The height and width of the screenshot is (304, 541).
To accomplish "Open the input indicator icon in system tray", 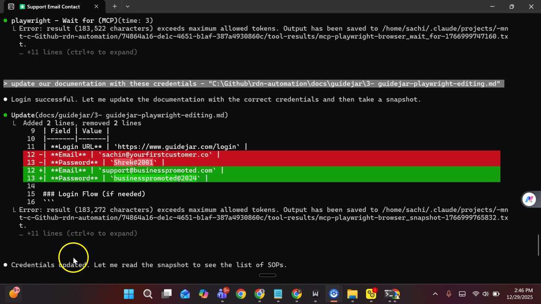I will point(462,294).
